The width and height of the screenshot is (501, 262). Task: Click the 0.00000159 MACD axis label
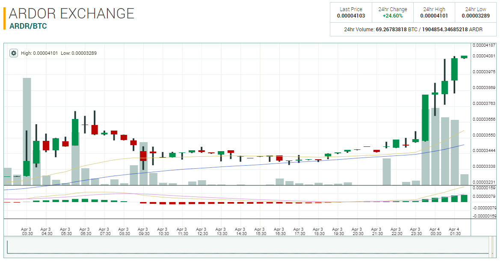tap(484, 188)
